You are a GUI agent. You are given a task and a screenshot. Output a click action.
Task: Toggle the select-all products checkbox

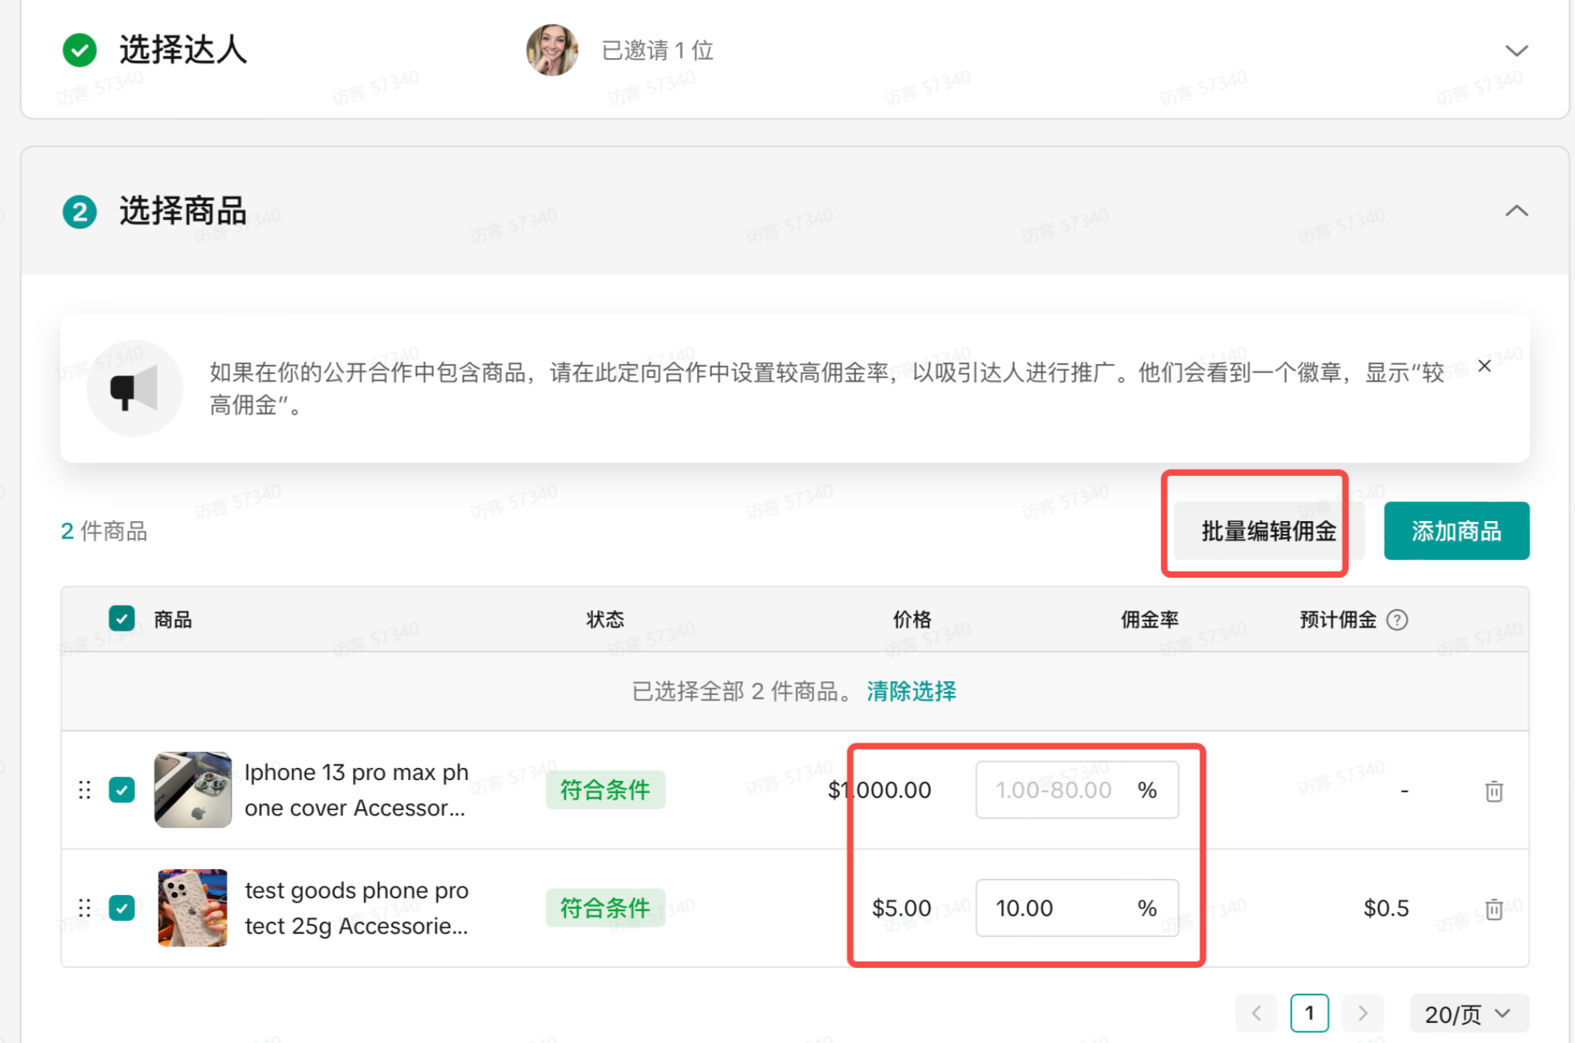(122, 618)
